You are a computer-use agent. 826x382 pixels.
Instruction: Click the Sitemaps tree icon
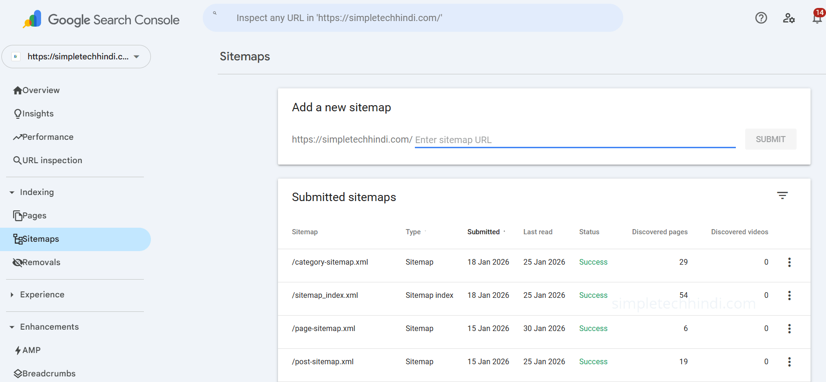pos(18,239)
